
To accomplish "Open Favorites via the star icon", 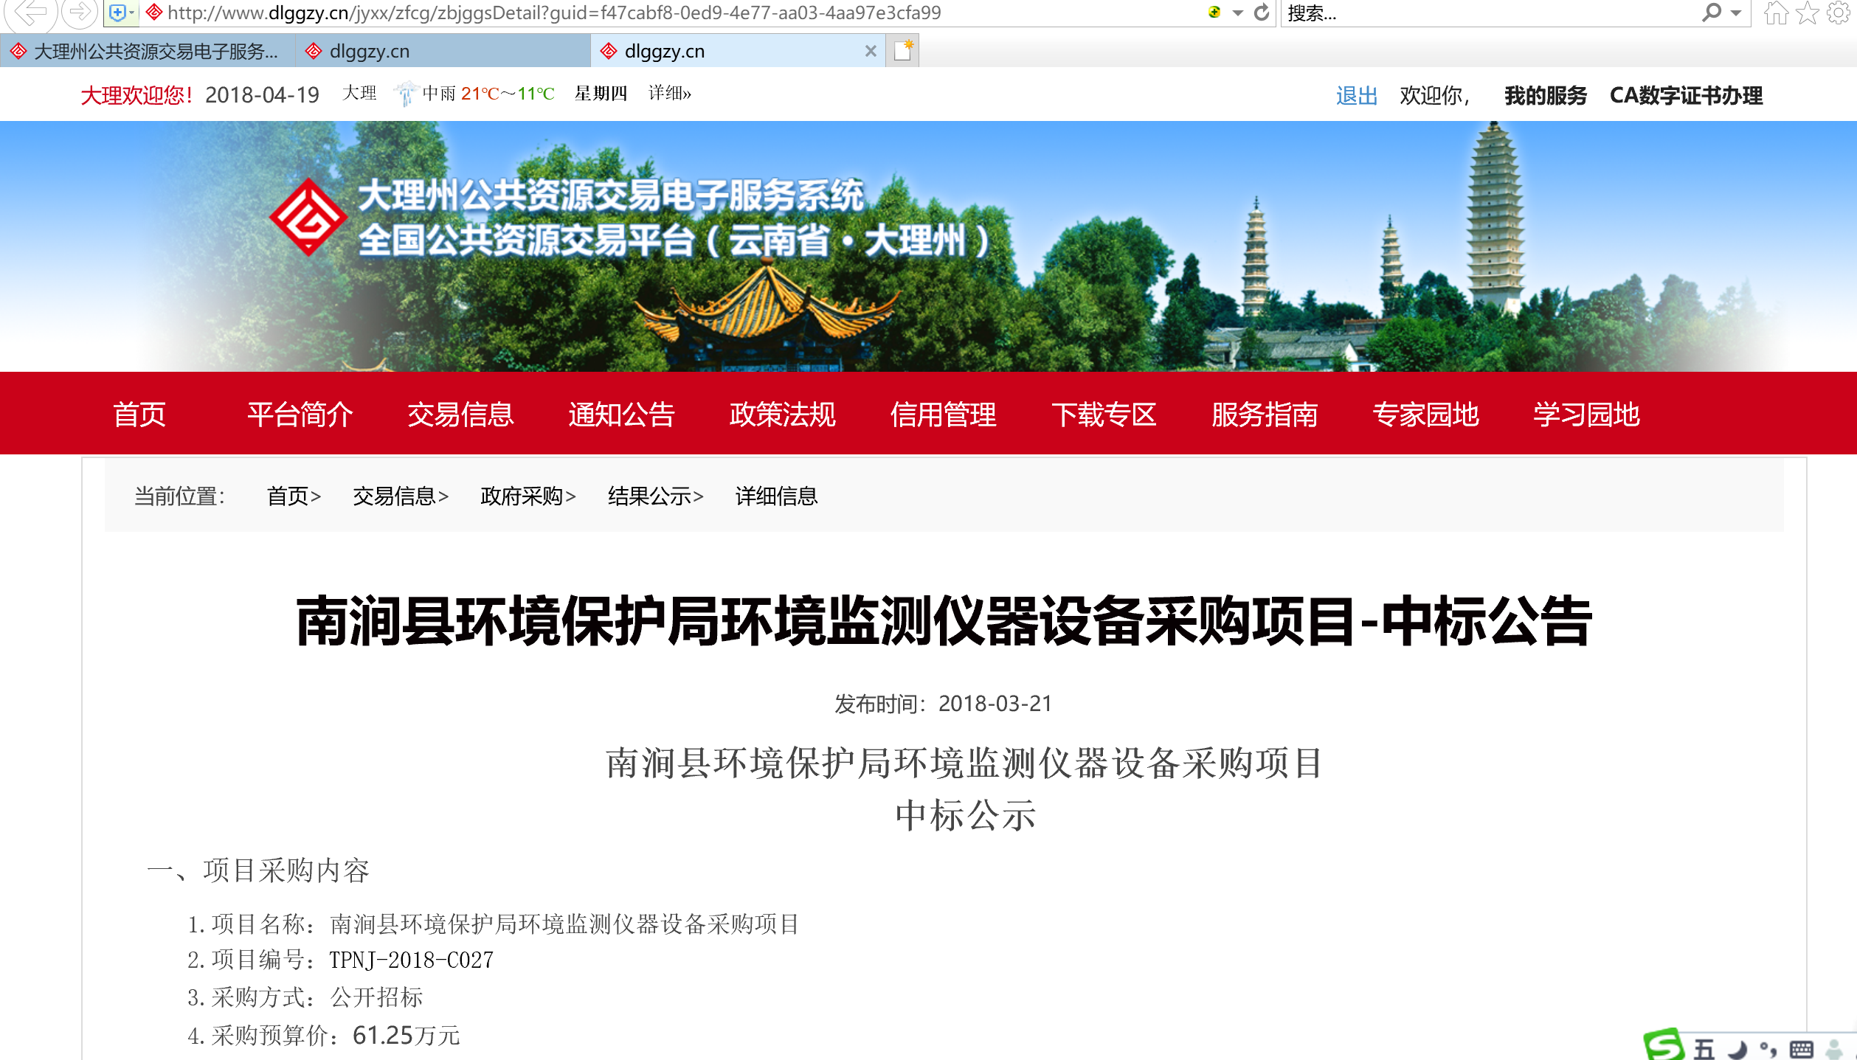I will (x=1806, y=13).
